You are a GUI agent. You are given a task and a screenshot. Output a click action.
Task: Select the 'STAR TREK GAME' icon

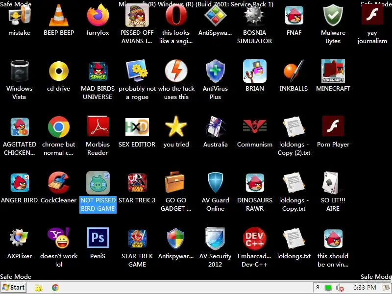137,239
